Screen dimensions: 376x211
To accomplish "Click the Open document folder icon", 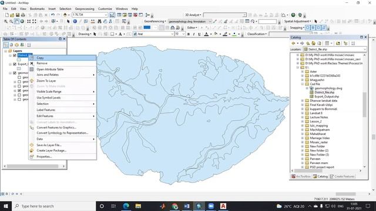I will [x=12, y=15].
